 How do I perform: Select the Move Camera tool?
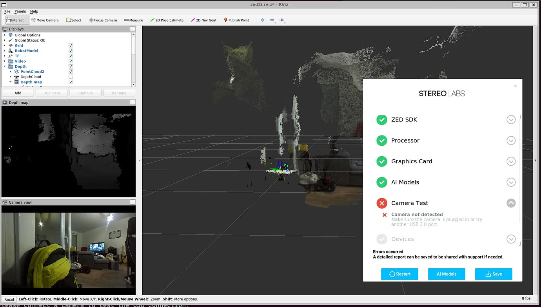click(45, 20)
